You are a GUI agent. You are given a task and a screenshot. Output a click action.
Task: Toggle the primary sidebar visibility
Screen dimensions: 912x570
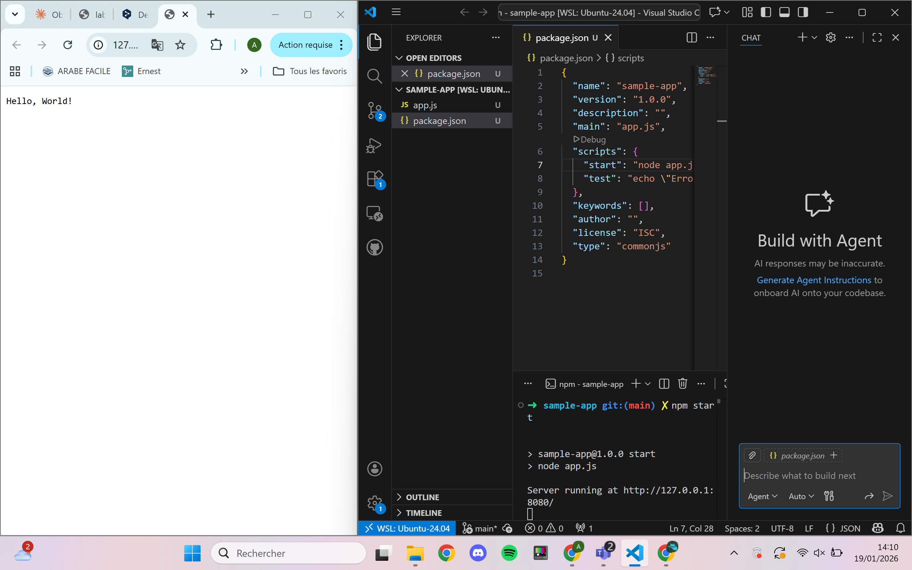coord(765,12)
